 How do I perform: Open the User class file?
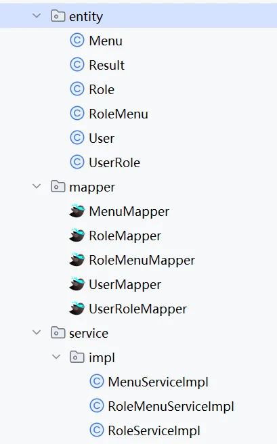pos(102,138)
